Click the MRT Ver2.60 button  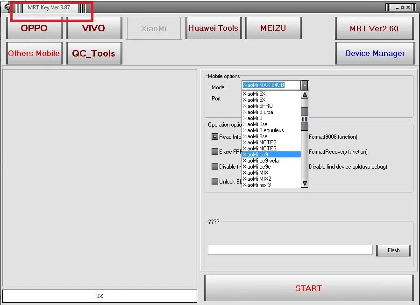click(x=375, y=28)
